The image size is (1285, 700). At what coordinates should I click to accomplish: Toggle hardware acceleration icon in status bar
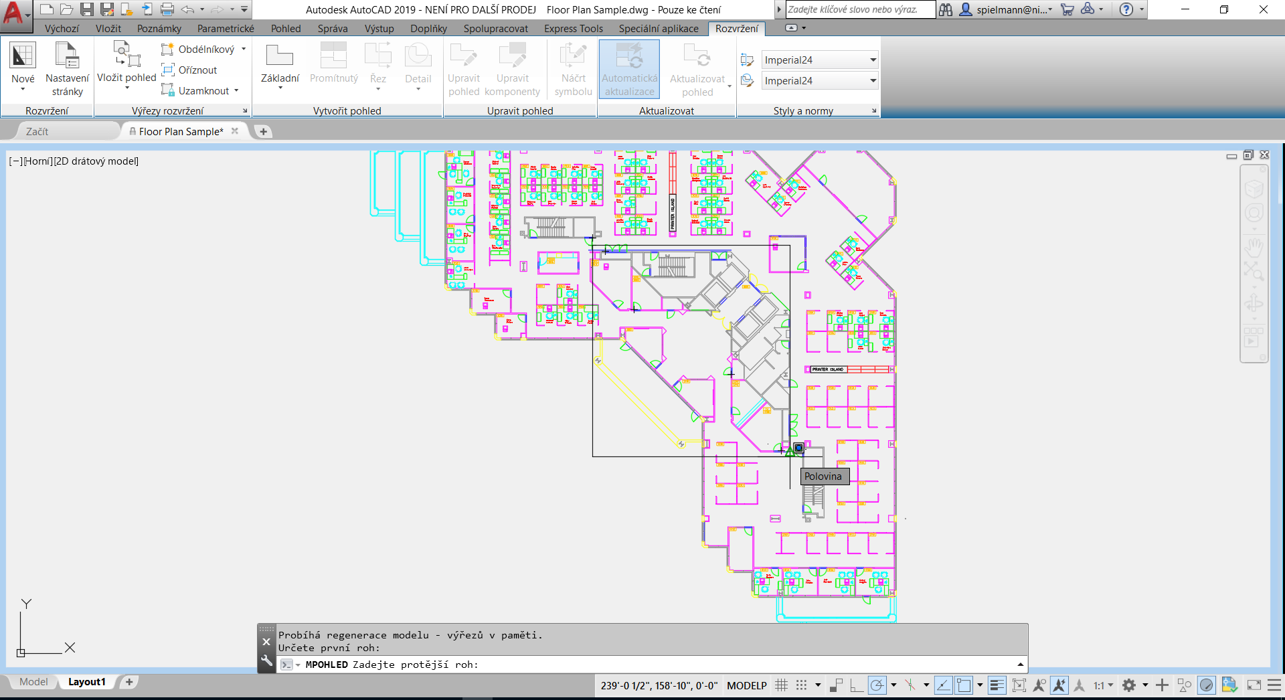[1207, 685]
